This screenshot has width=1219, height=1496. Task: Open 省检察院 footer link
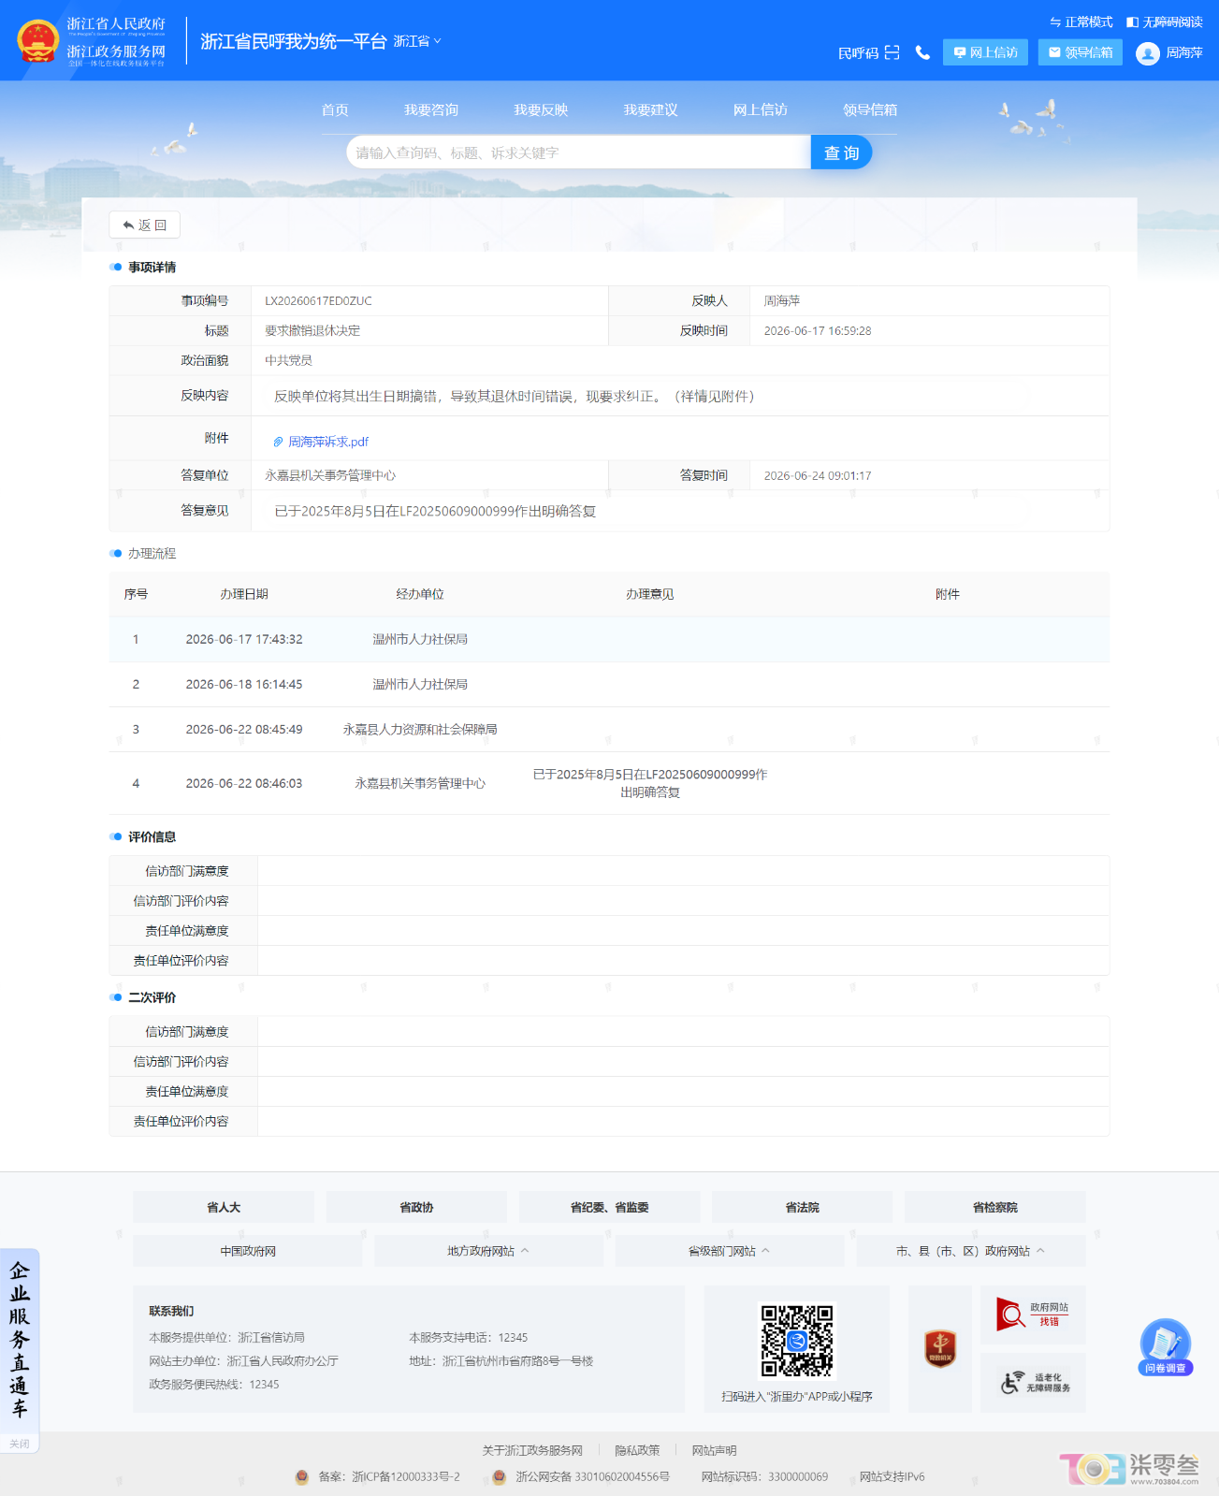(x=994, y=1207)
